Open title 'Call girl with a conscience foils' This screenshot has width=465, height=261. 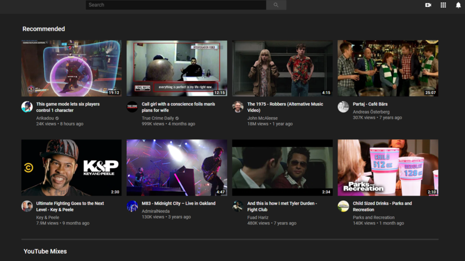[x=178, y=107]
